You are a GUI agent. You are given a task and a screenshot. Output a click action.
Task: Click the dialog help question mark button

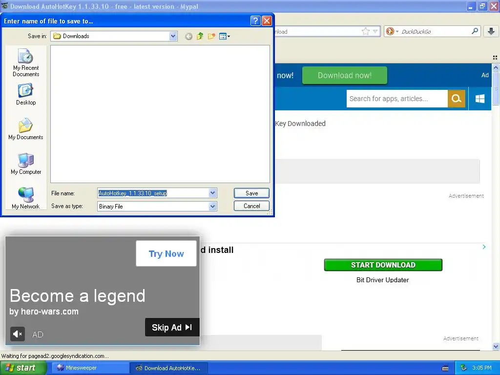pyautogui.click(x=255, y=21)
